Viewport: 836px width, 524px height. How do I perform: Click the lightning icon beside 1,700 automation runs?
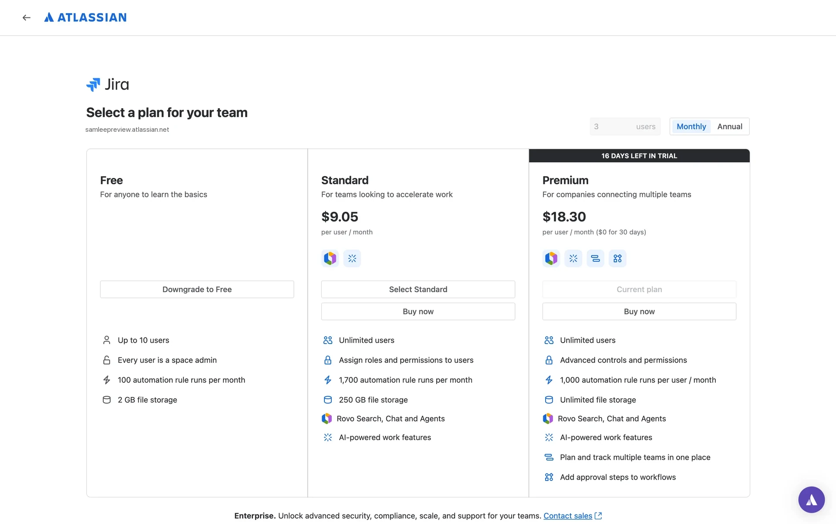click(x=328, y=380)
